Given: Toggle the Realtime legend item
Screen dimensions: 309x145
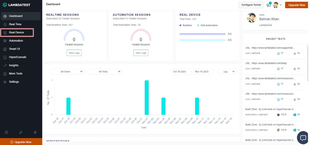Looking at the screenshot, I should point(186,25).
